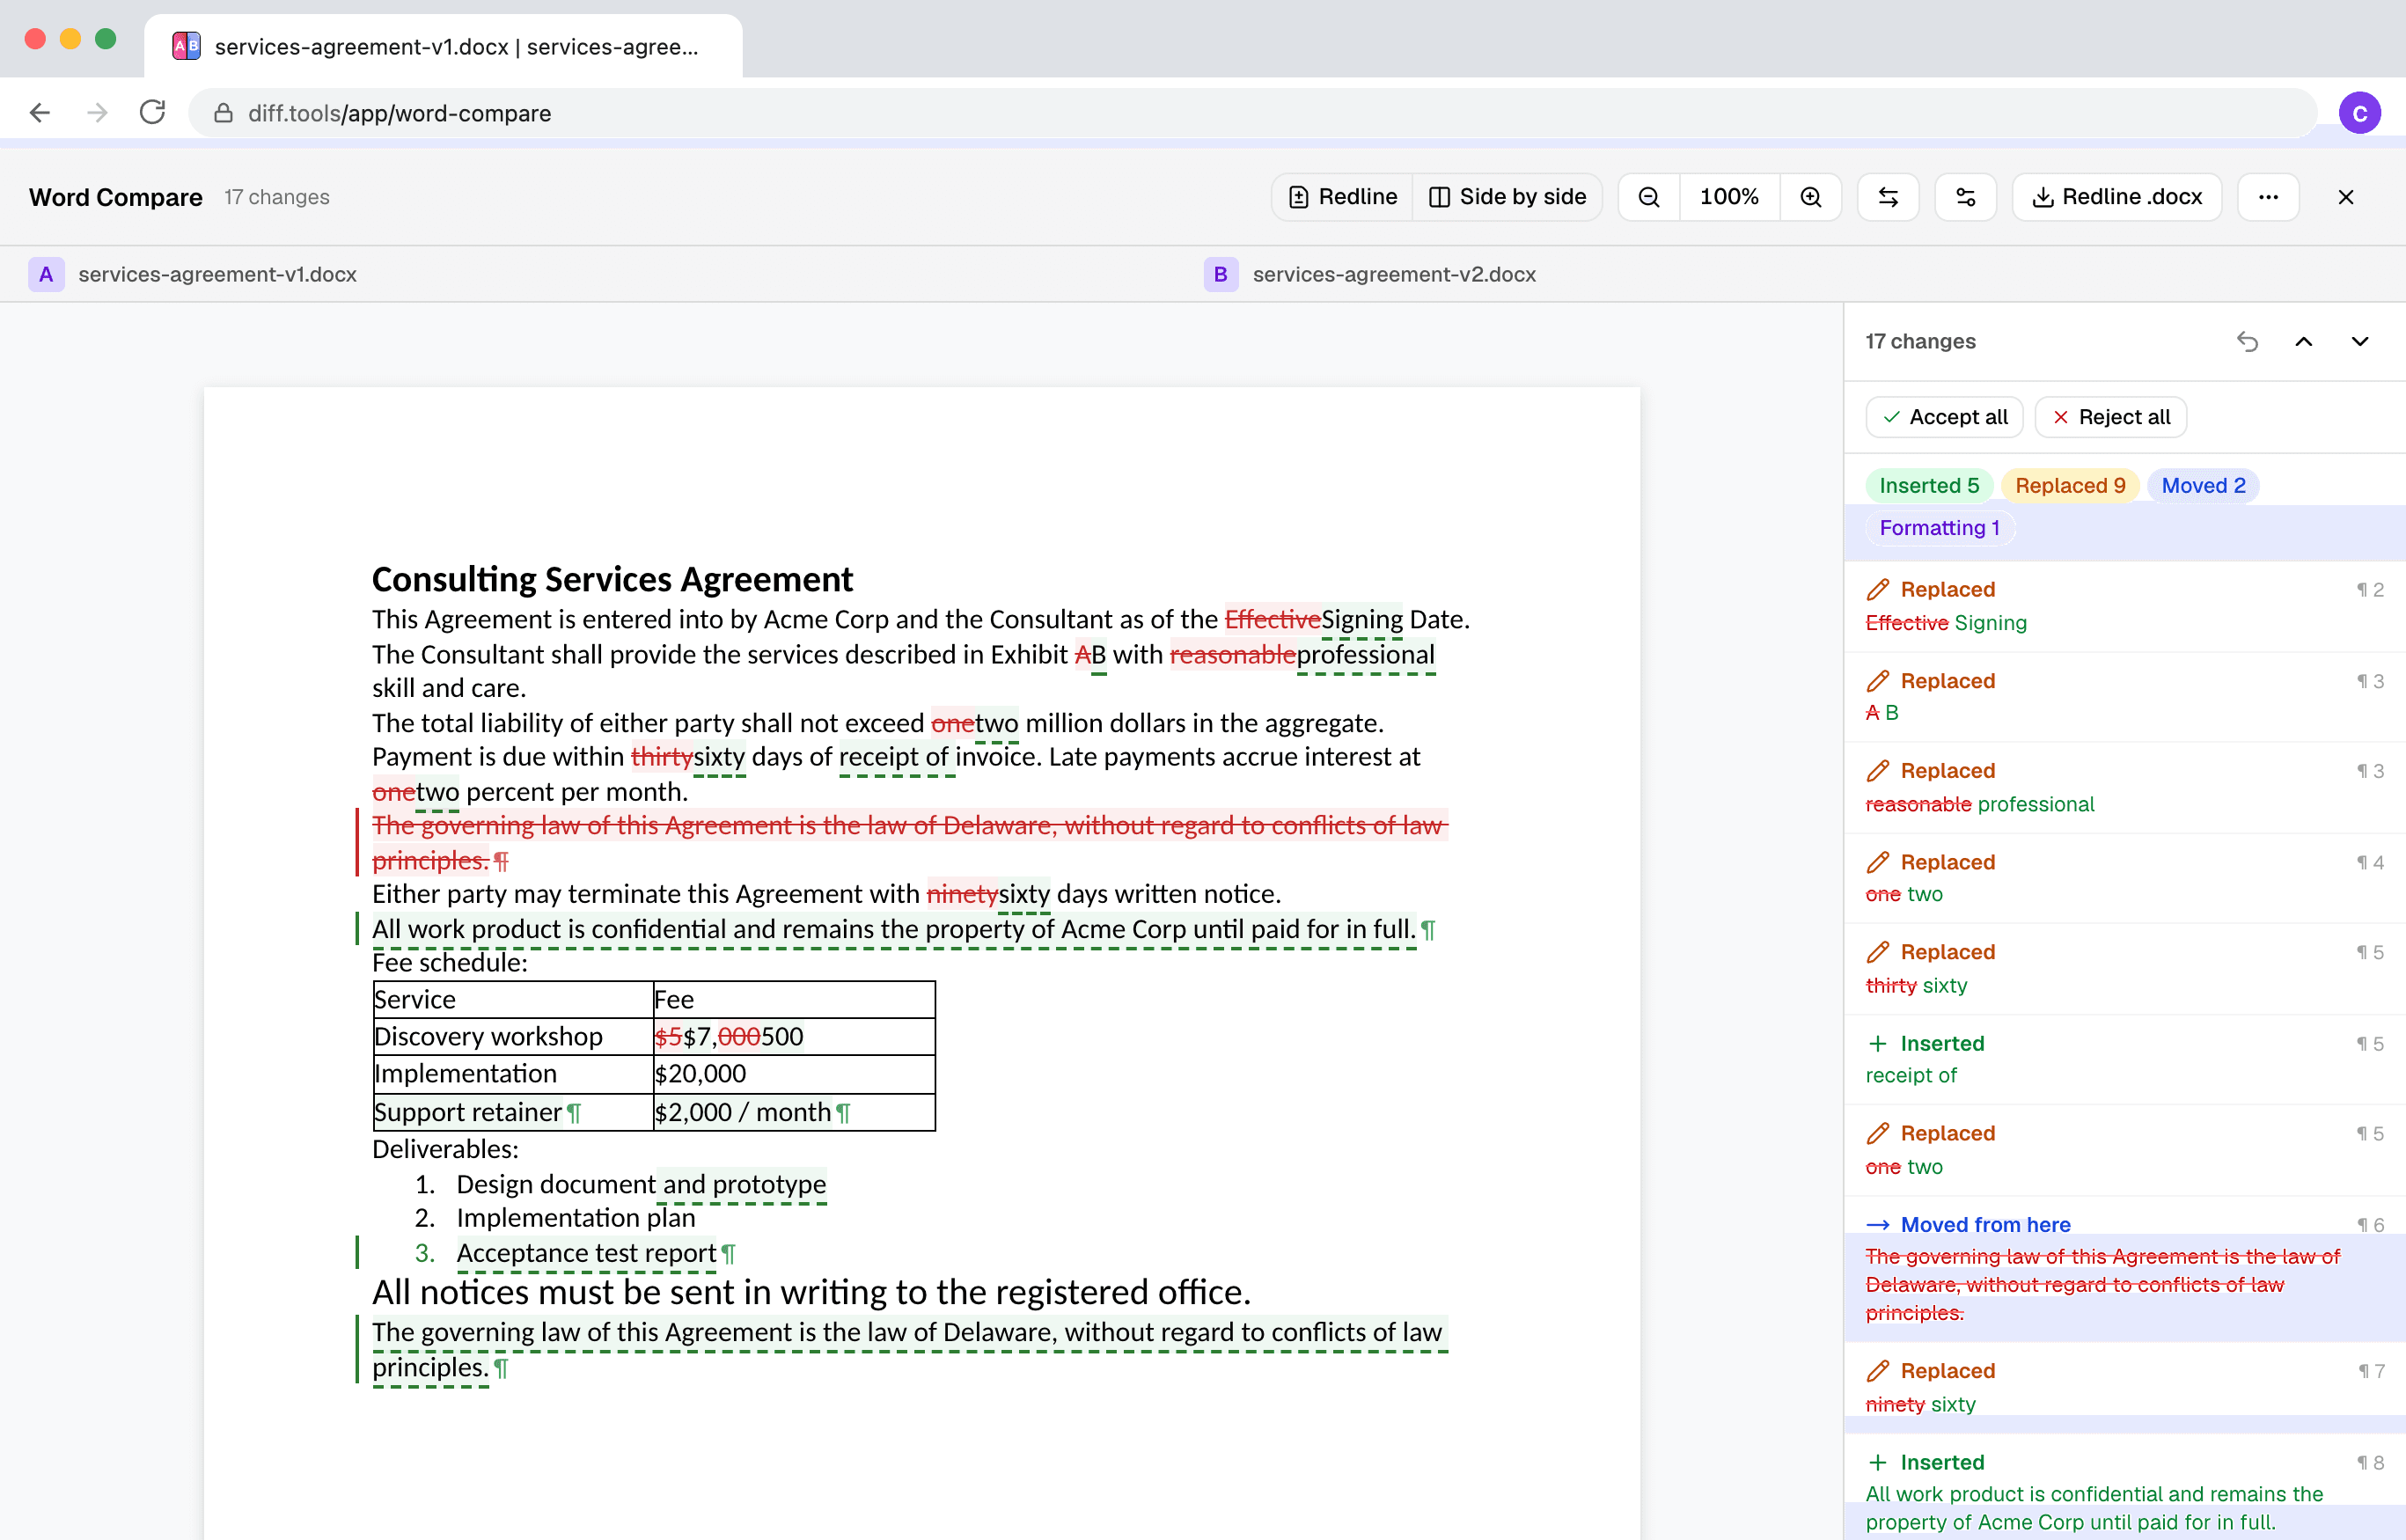Select the inserted 'receipt of' change
Screen dimensions: 2406x1540
[x=2124, y=1060]
